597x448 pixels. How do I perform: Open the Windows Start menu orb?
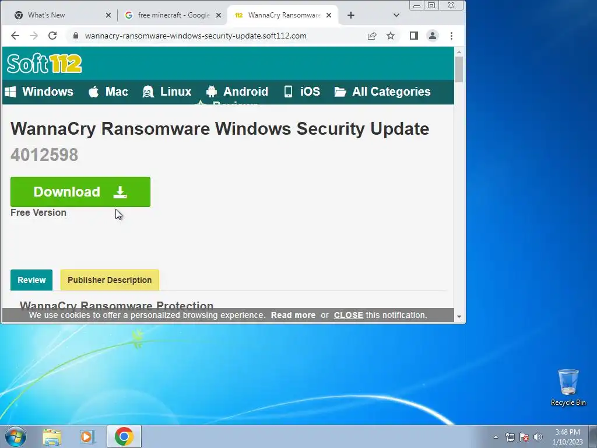pyautogui.click(x=16, y=436)
